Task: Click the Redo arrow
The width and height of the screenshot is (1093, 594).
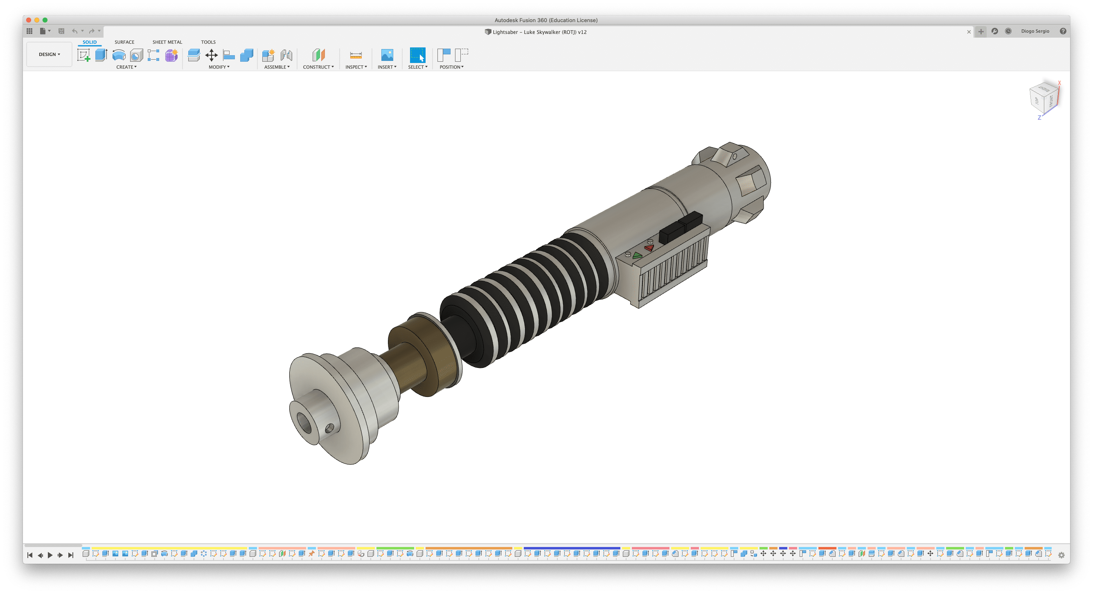Action: pyautogui.click(x=92, y=31)
